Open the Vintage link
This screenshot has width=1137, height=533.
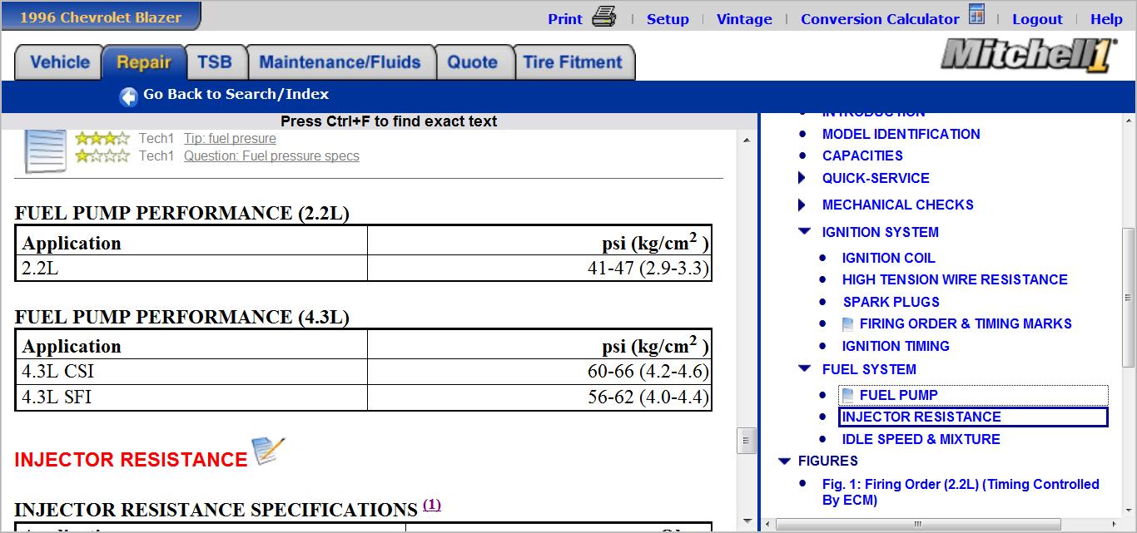744,19
